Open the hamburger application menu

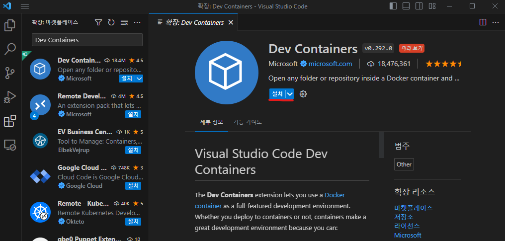pos(25,6)
